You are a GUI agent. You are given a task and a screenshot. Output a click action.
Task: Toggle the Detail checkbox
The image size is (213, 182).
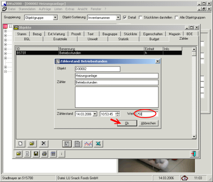point(125,17)
